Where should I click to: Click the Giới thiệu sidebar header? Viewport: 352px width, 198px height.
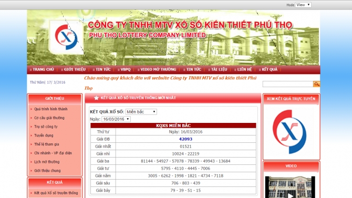tap(55, 99)
